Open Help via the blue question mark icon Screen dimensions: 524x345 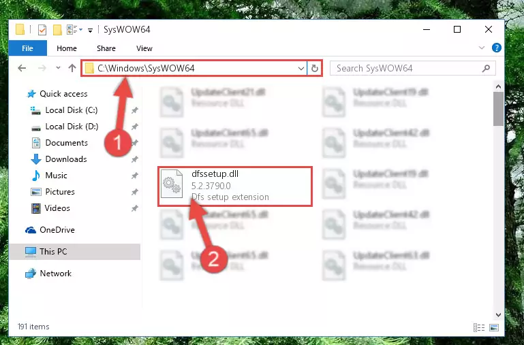coord(496,48)
